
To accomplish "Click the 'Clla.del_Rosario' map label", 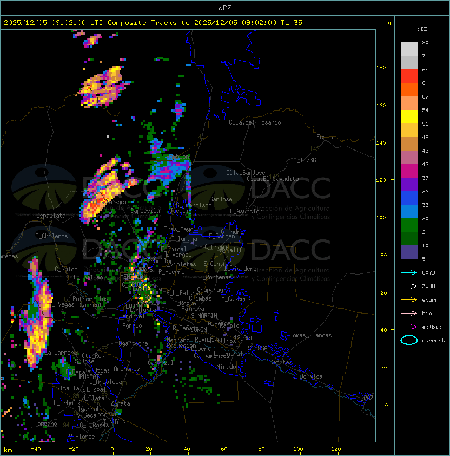I will click(x=255, y=122).
